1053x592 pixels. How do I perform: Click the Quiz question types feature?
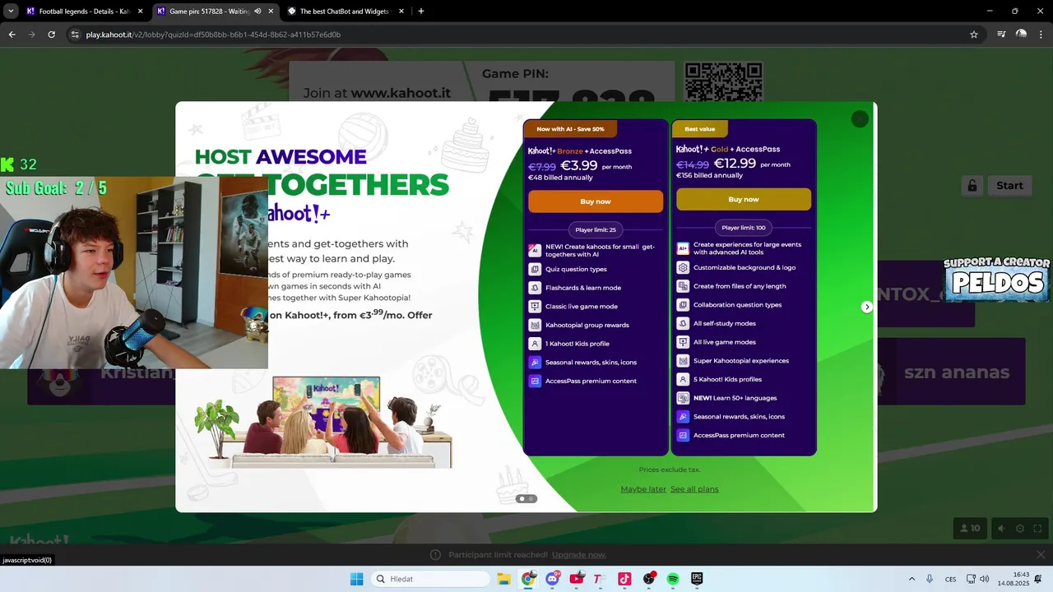click(576, 269)
